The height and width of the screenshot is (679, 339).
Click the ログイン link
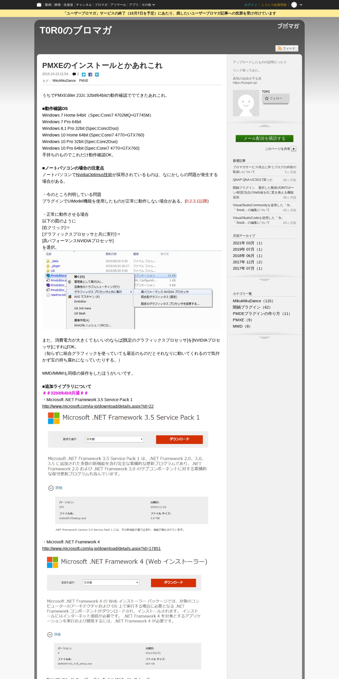(x=251, y=5)
